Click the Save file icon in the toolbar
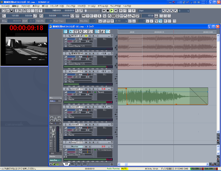 point(12,11)
